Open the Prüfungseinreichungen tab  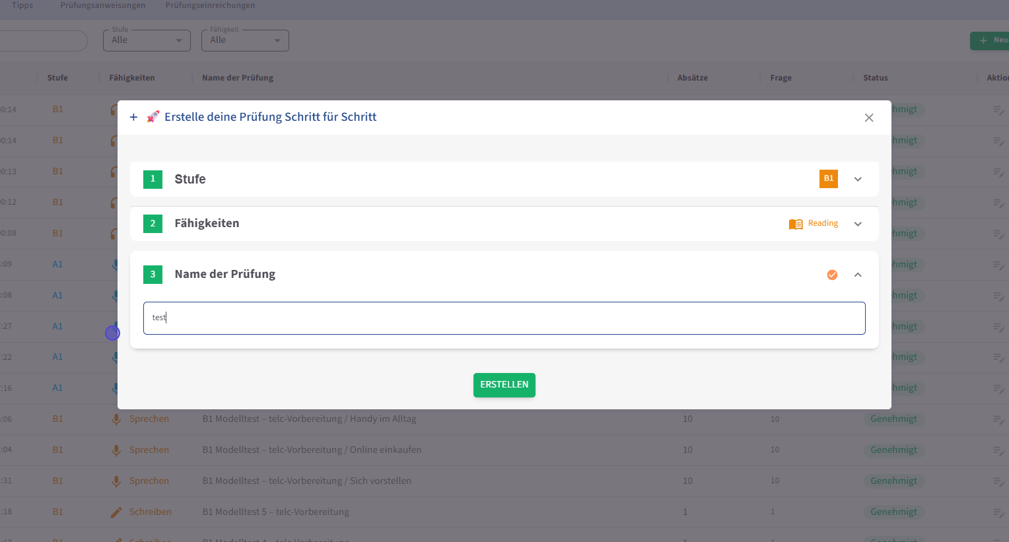tap(210, 5)
